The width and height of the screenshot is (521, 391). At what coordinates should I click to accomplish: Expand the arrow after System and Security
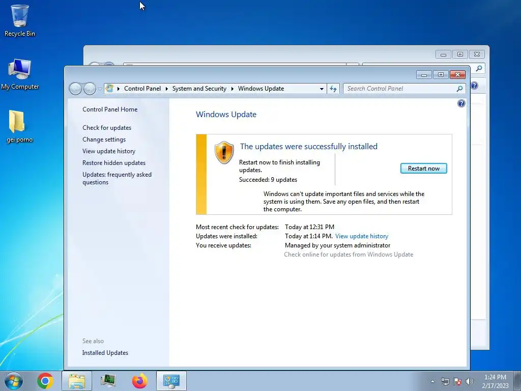point(232,89)
